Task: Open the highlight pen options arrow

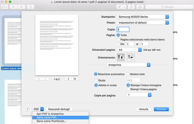Action: [125, 7]
